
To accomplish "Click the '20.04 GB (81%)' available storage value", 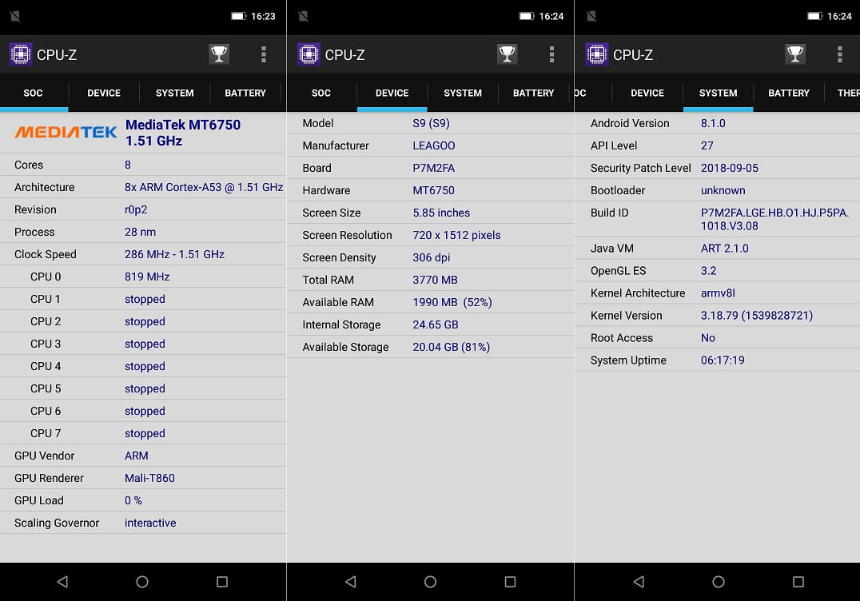I will pos(451,347).
